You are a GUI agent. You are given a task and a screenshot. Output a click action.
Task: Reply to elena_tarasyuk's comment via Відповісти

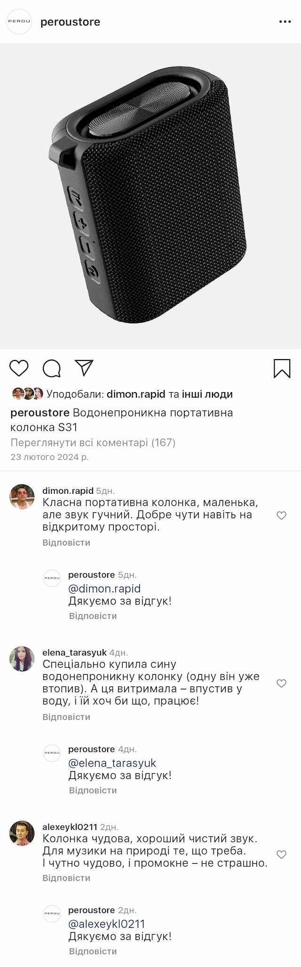tap(66, 717)
